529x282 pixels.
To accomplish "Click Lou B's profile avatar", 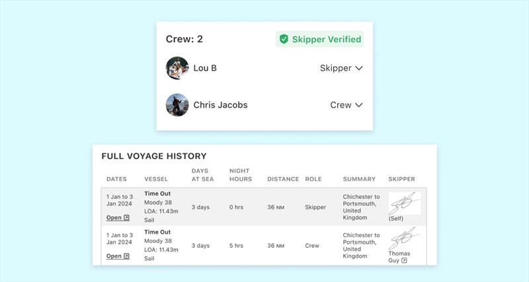I will (177, 68).
